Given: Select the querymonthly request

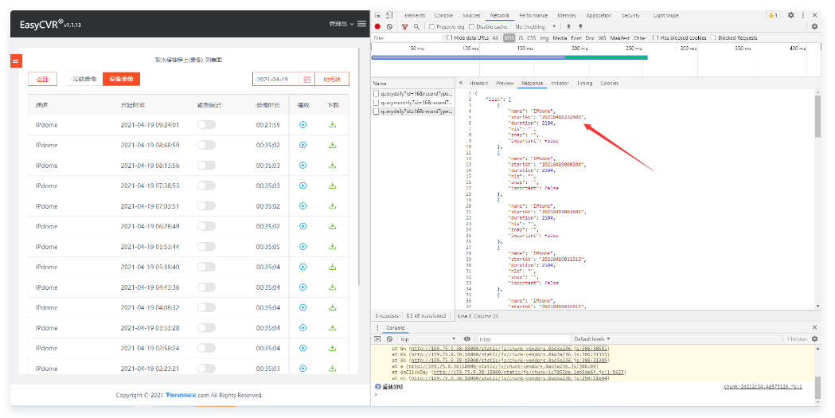Looking at the screenshot, I should point(413,102).
